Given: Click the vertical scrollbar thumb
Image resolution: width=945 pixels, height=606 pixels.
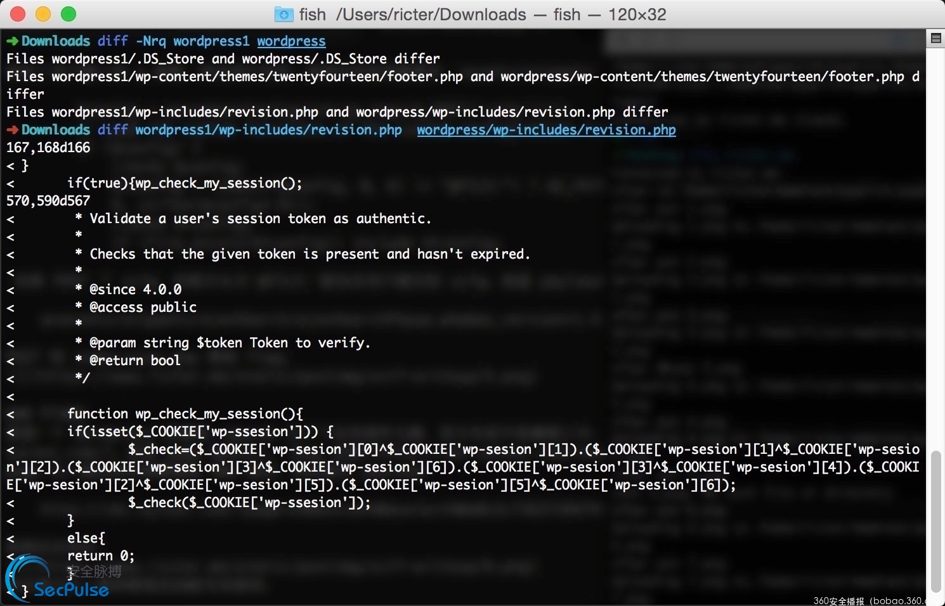Looking at the screenshot, I should 935,520.
